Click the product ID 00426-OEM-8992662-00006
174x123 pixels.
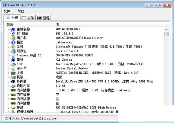click(x=74, y=55)
